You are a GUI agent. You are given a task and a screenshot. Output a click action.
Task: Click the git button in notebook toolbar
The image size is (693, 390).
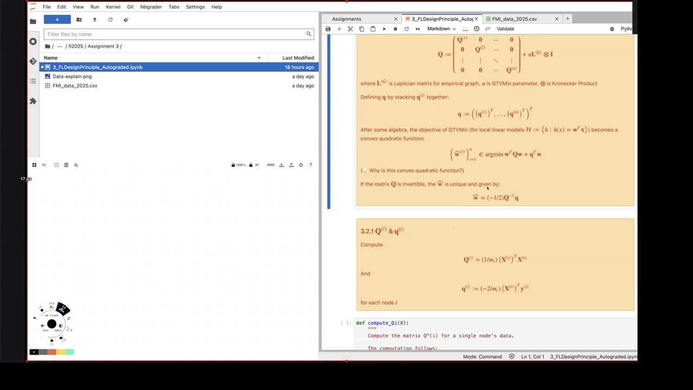click(487, 29)
